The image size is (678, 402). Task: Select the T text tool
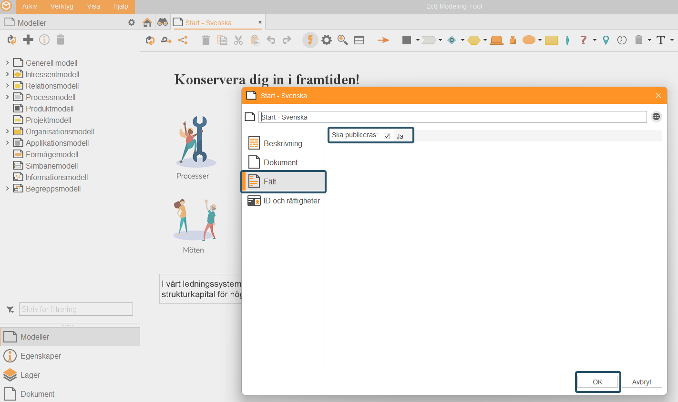coord(661,40)
